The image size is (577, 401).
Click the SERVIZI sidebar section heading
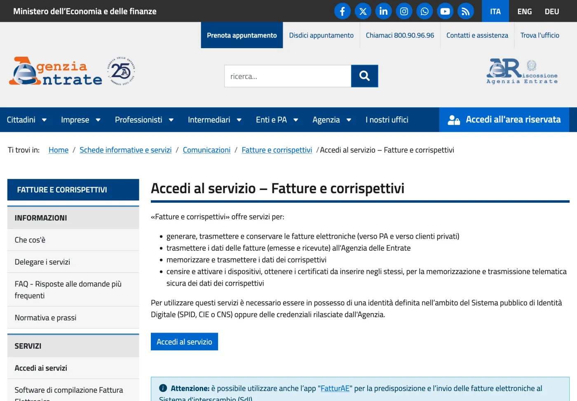coord(73,346)
